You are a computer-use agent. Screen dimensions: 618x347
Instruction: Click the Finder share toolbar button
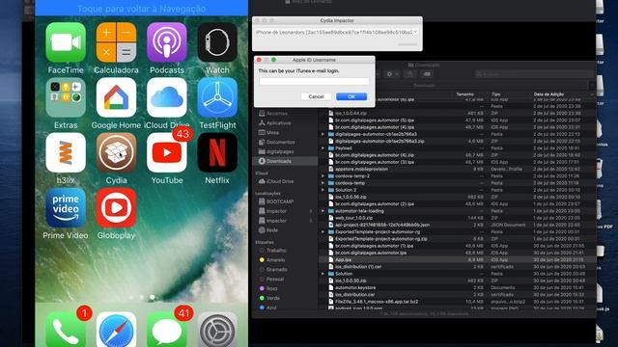409,74
